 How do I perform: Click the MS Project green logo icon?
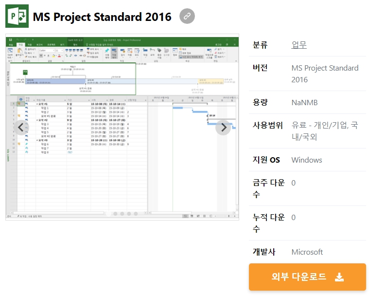click(x=17, y=16)
